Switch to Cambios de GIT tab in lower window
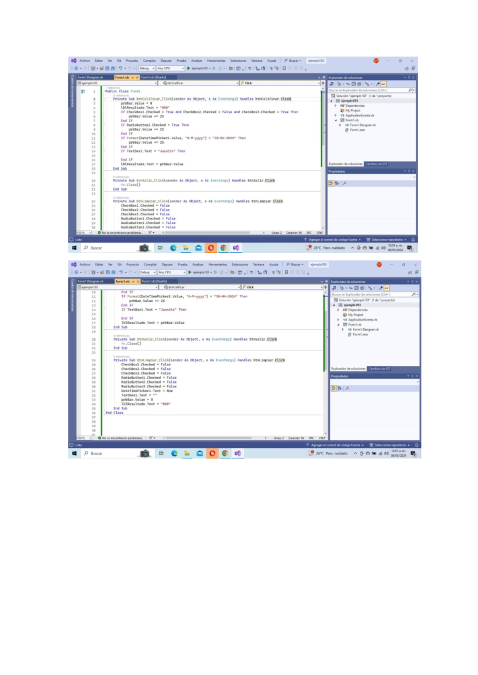478x675 pixels. pyautogui.click(x=379, y=369)
